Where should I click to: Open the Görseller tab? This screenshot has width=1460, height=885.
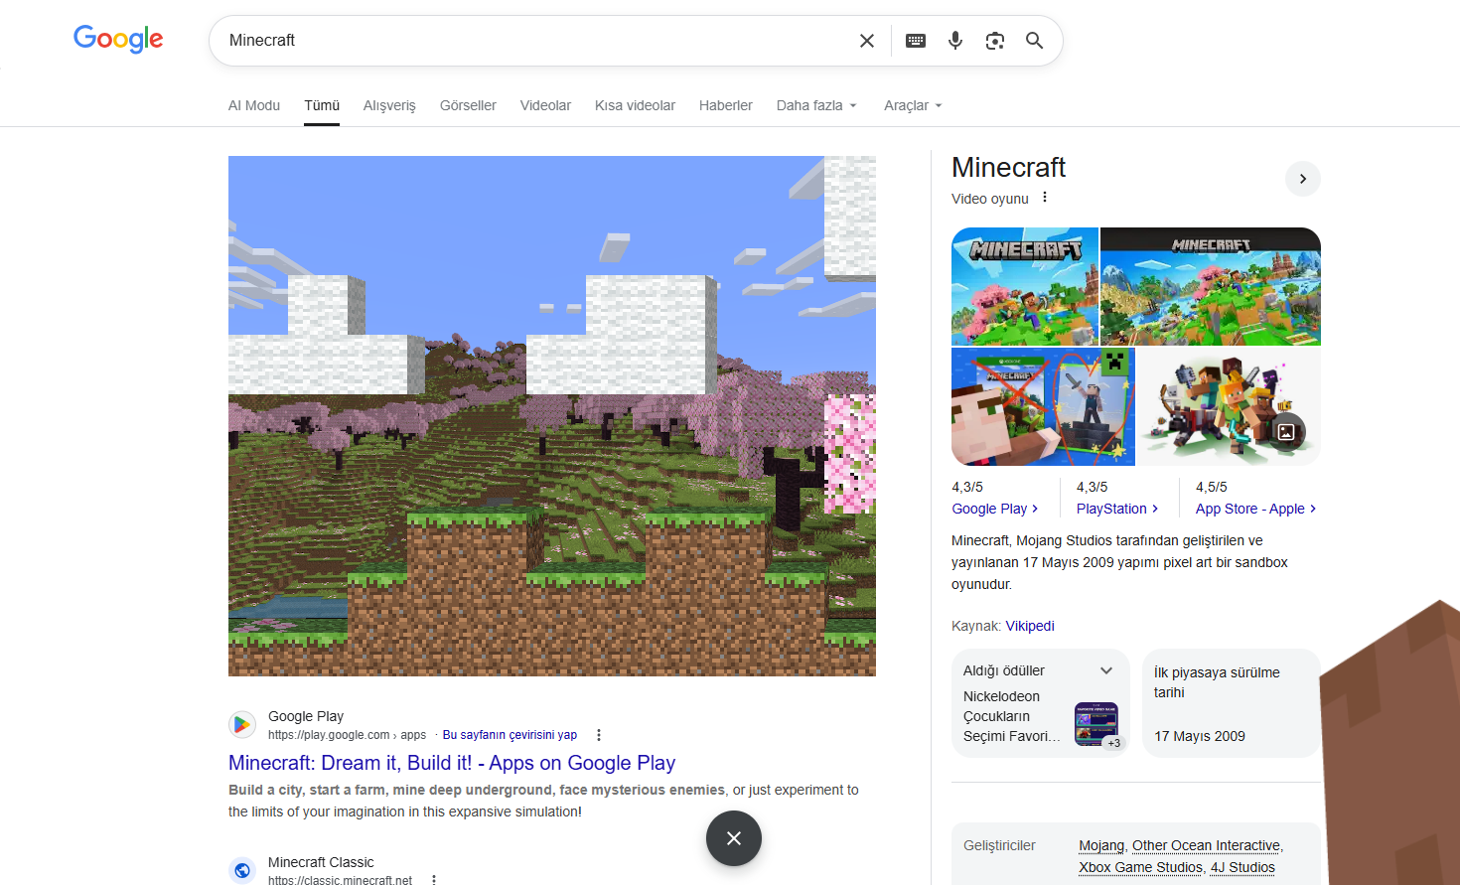pos(468,105)
